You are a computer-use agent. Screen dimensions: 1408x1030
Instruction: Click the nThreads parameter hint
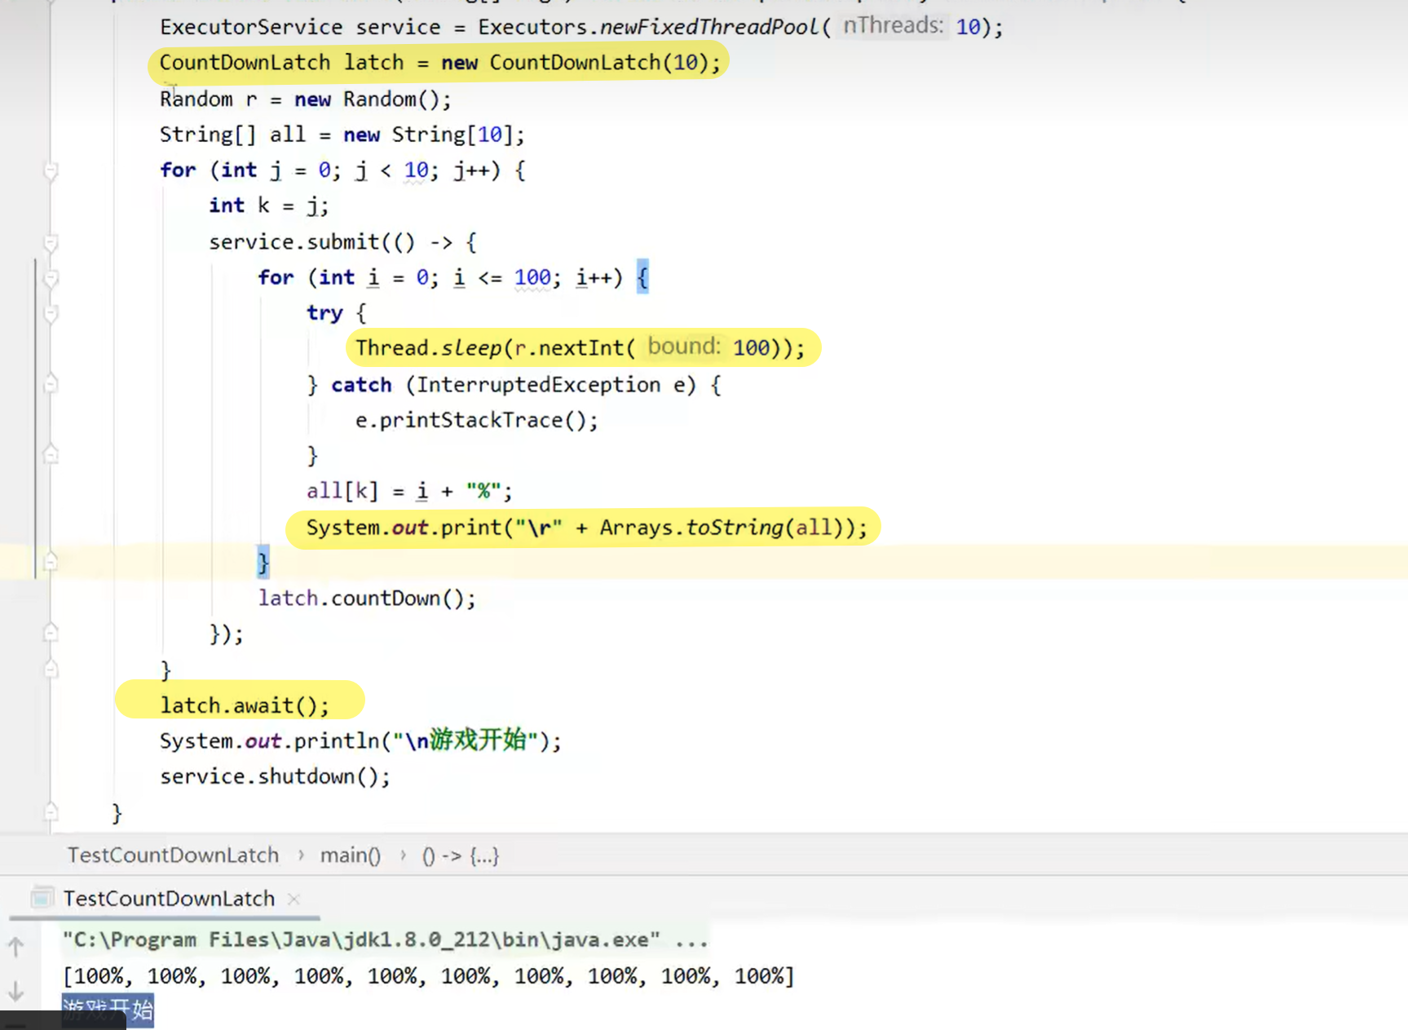coord(892,26)
